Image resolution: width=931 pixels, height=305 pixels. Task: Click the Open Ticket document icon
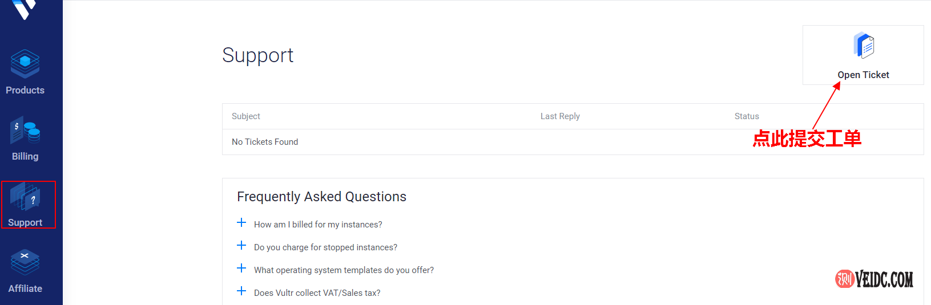click(x=864, y=46)
